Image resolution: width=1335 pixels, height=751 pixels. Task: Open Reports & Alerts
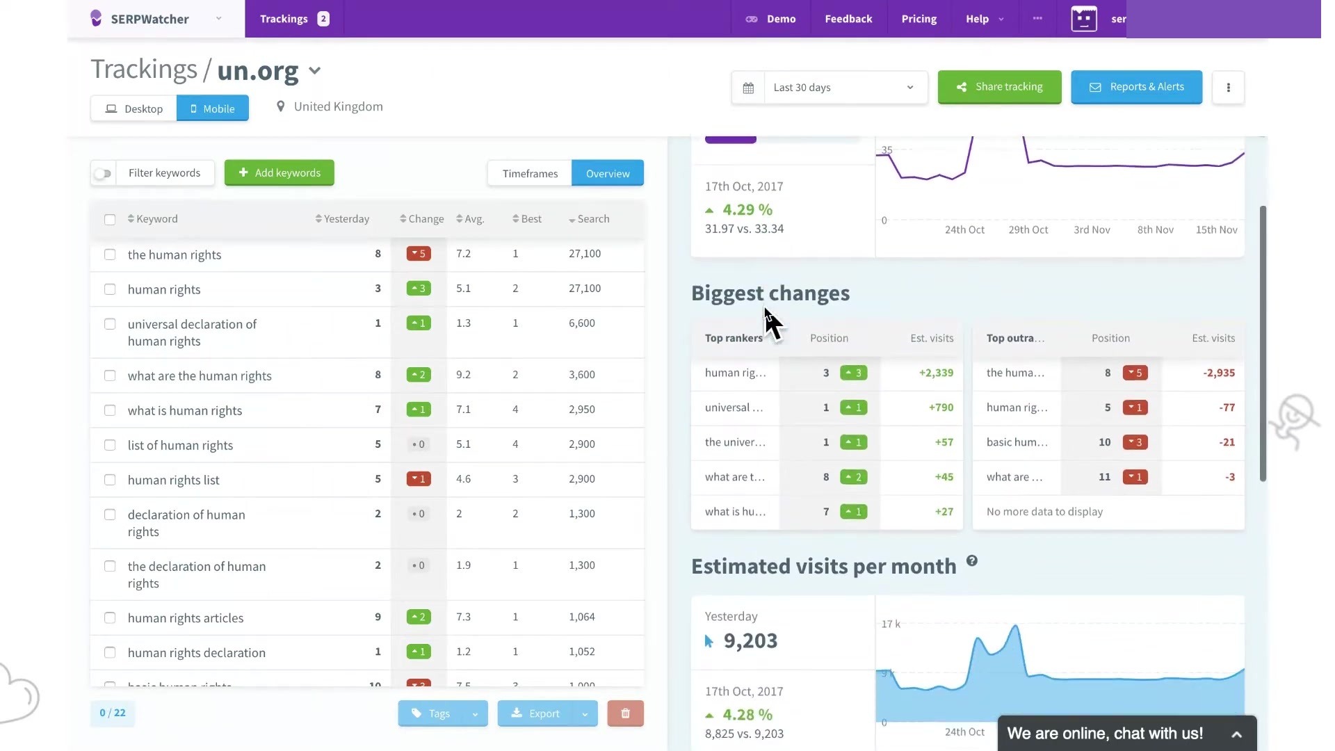(1136, 87)
